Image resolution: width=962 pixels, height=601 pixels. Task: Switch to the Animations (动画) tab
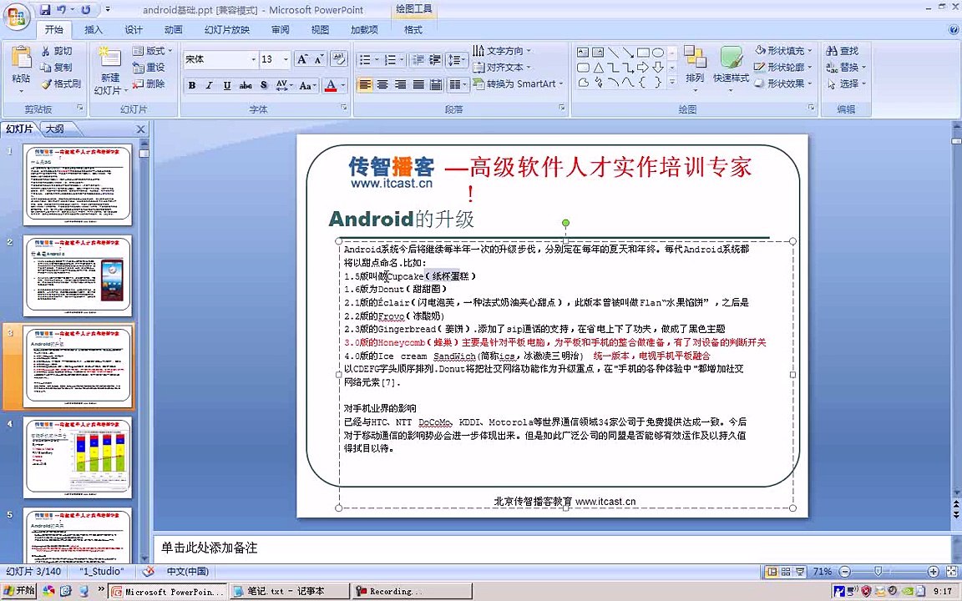click(173, 29)
